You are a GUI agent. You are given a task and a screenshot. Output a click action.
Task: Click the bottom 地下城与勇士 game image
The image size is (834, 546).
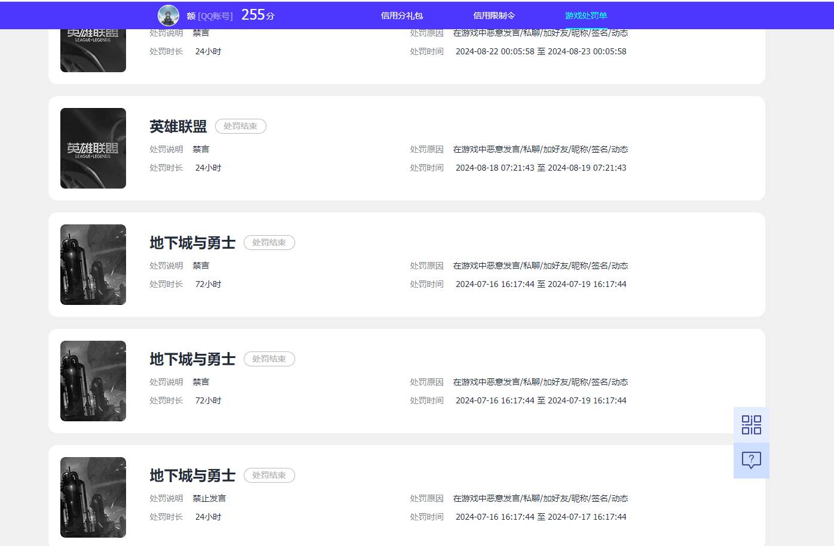click(x=93, y=497)
